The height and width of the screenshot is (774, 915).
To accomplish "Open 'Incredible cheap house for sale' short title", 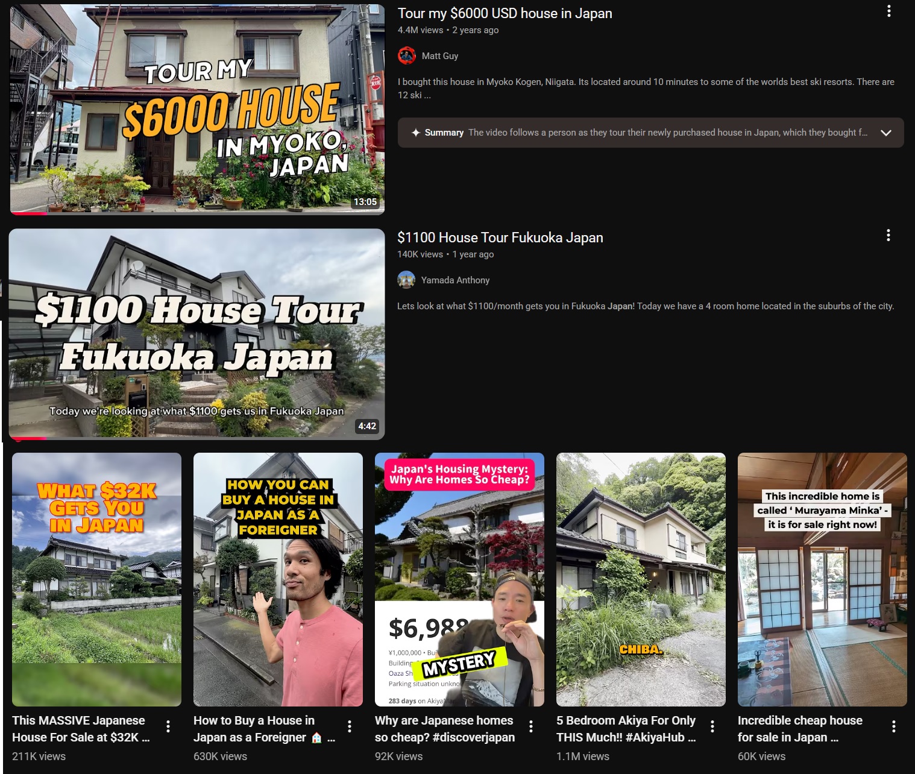I will [800, 729].
